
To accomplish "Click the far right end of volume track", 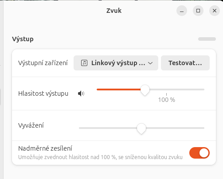I will click(203, 89).
